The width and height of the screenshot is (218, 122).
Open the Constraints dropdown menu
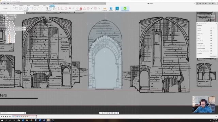click(79, 11)
